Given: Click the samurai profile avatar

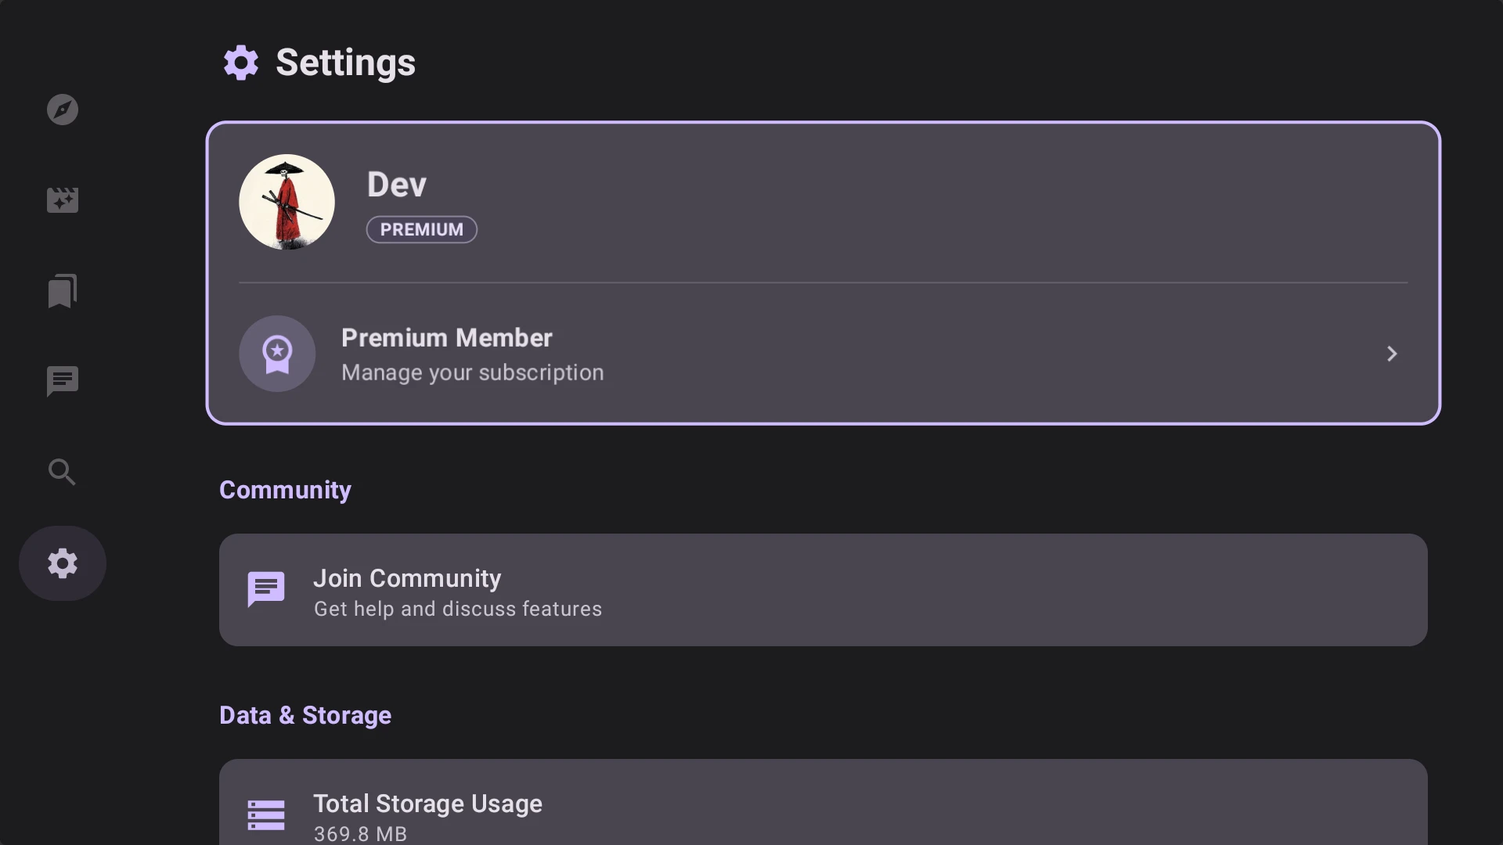Looking at the screenshot, I should click(x=287, y=202).
